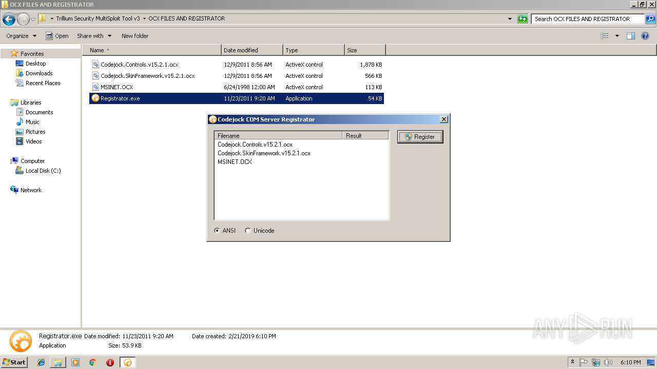The width and height of the screenshot is (657, 369).
Task: Open Pictures library in navigation pane
Action: (35, 132)
